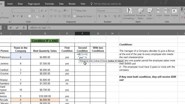Image resolution: width=185 pixels, height=104 pixels.
Task: Decrease font size icon
Action: pyautogui.click(x=46, y=11)
